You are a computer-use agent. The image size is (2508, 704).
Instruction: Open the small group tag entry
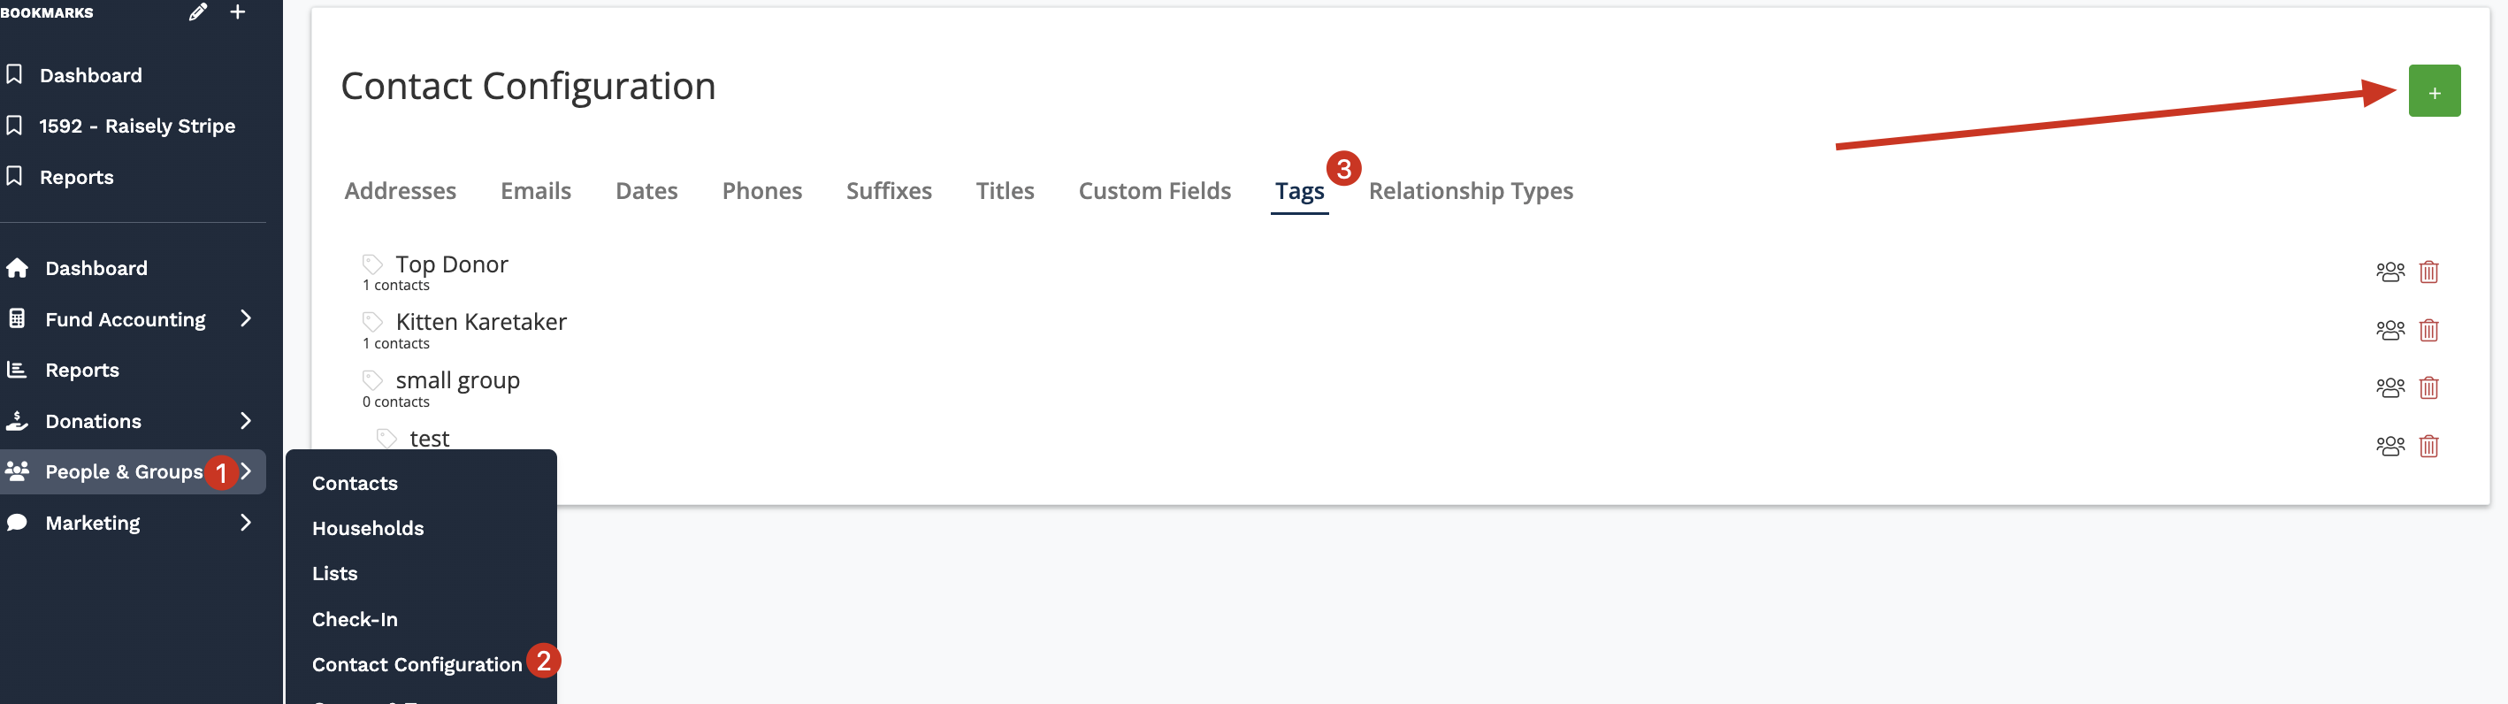click(456, 380)
